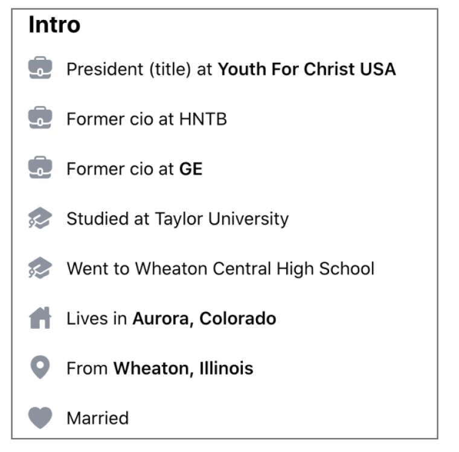The width and height of the screenshot is (459, 452).
Task: Click the graduation cap icon by Wheaton Central
Action: 40,268
